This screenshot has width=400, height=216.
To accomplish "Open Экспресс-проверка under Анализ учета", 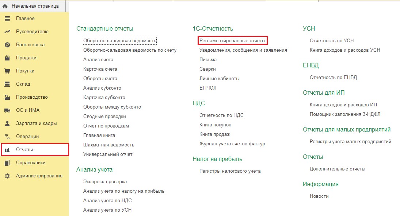I will 105,182.
